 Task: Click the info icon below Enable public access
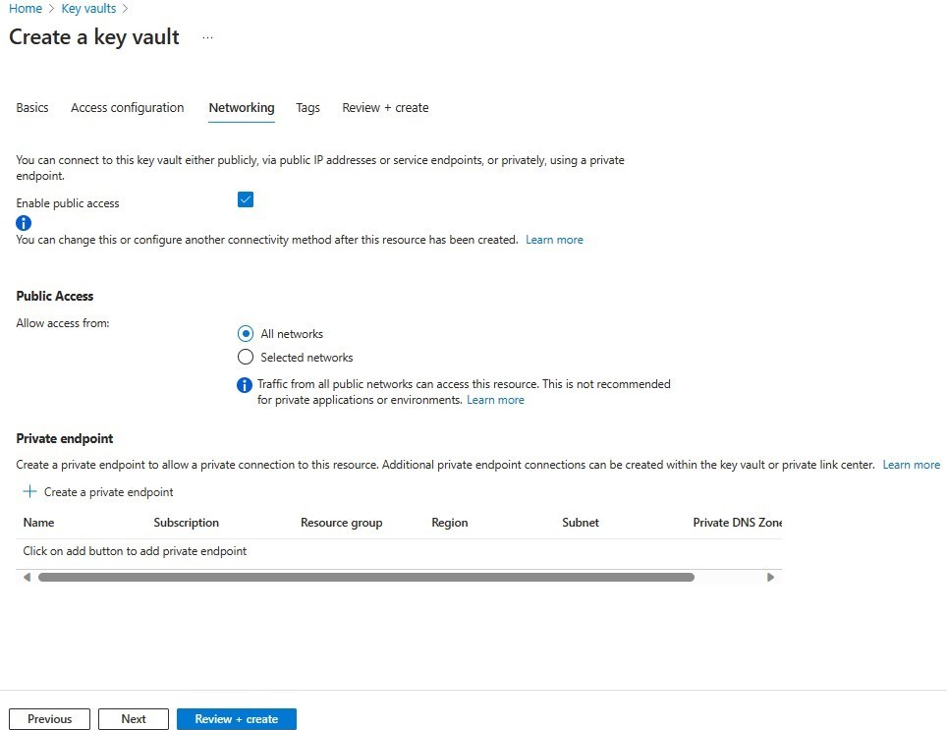[x=23, y=223]
